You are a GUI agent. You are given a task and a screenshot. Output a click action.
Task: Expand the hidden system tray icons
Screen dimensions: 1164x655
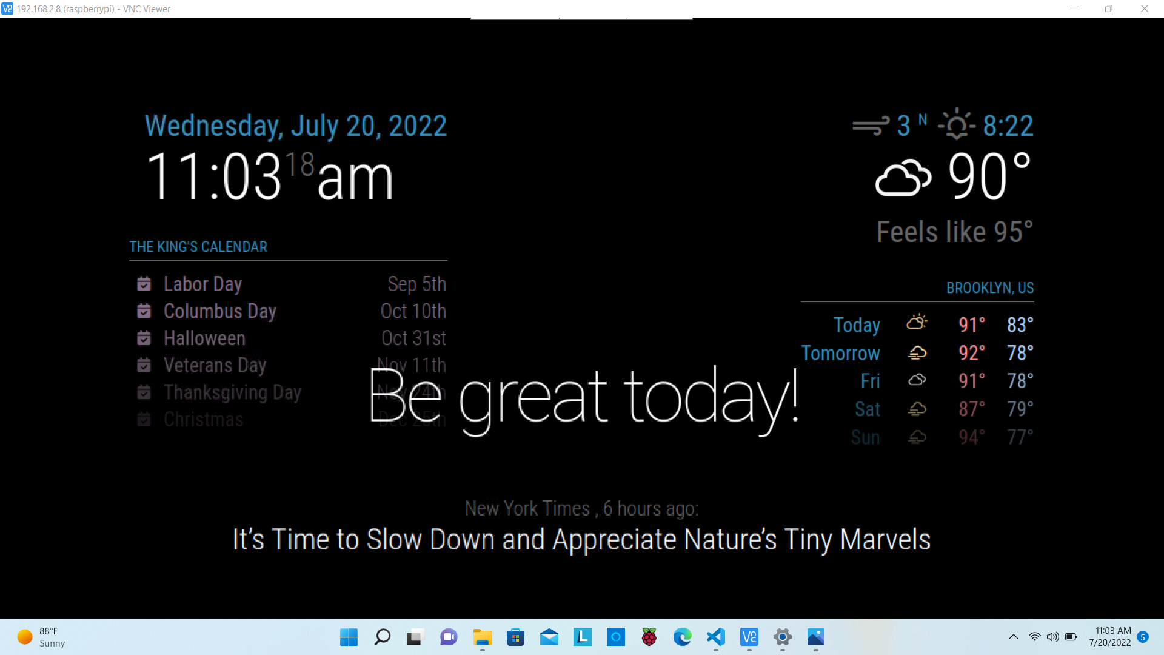click(x=1013, y=637)
